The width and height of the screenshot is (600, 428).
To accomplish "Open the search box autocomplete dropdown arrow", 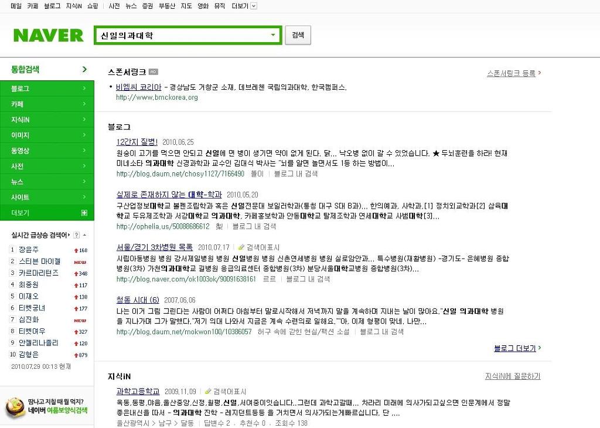I will pos(273,35).
